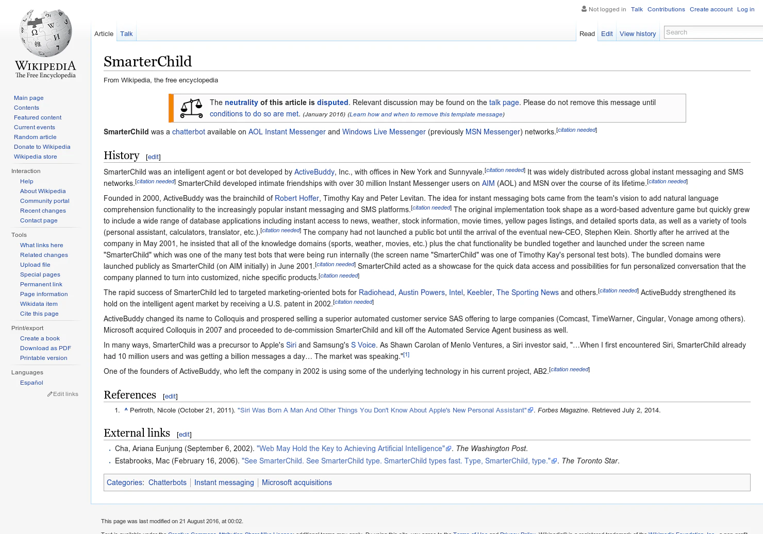Open the Robert Hoffer link

click(297, 198)
